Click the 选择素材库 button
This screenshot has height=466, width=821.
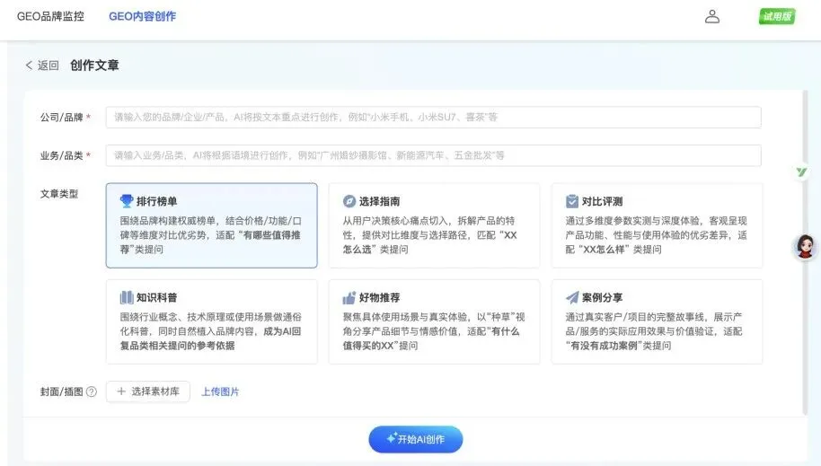147,391
